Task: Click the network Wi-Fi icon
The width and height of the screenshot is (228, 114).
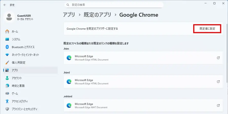Action: 7,55
